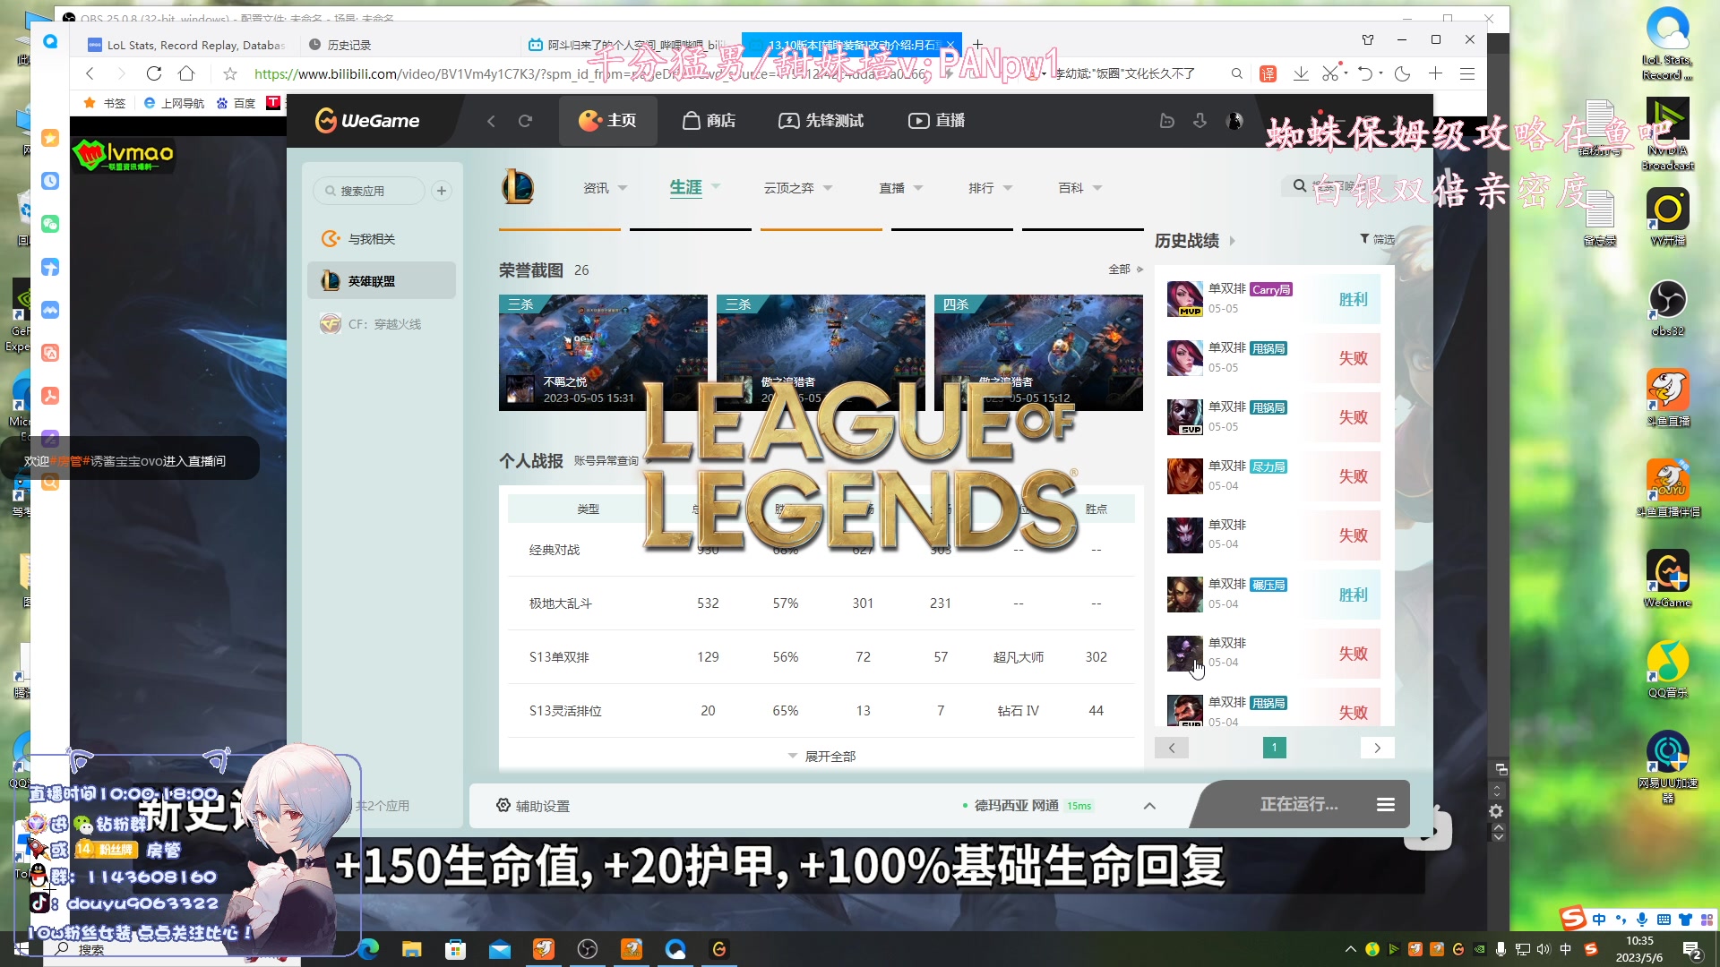
Task: Click the 辅助设置 gear icon
Action: point(503,805)
